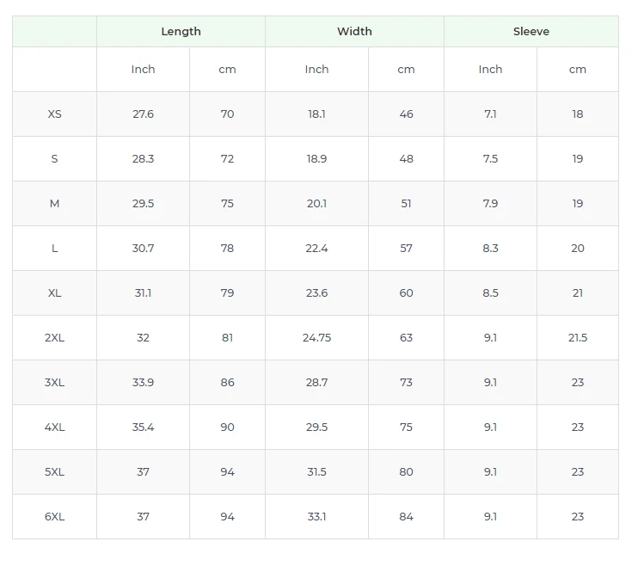Click the 8.3 sleeve inch cell
Viewport: 644px width, 566px height.
[490, 249]
